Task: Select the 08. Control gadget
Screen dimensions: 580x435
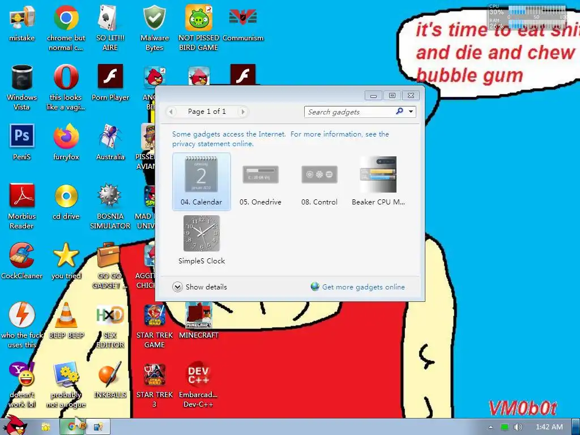Action: tap(319, 181)
